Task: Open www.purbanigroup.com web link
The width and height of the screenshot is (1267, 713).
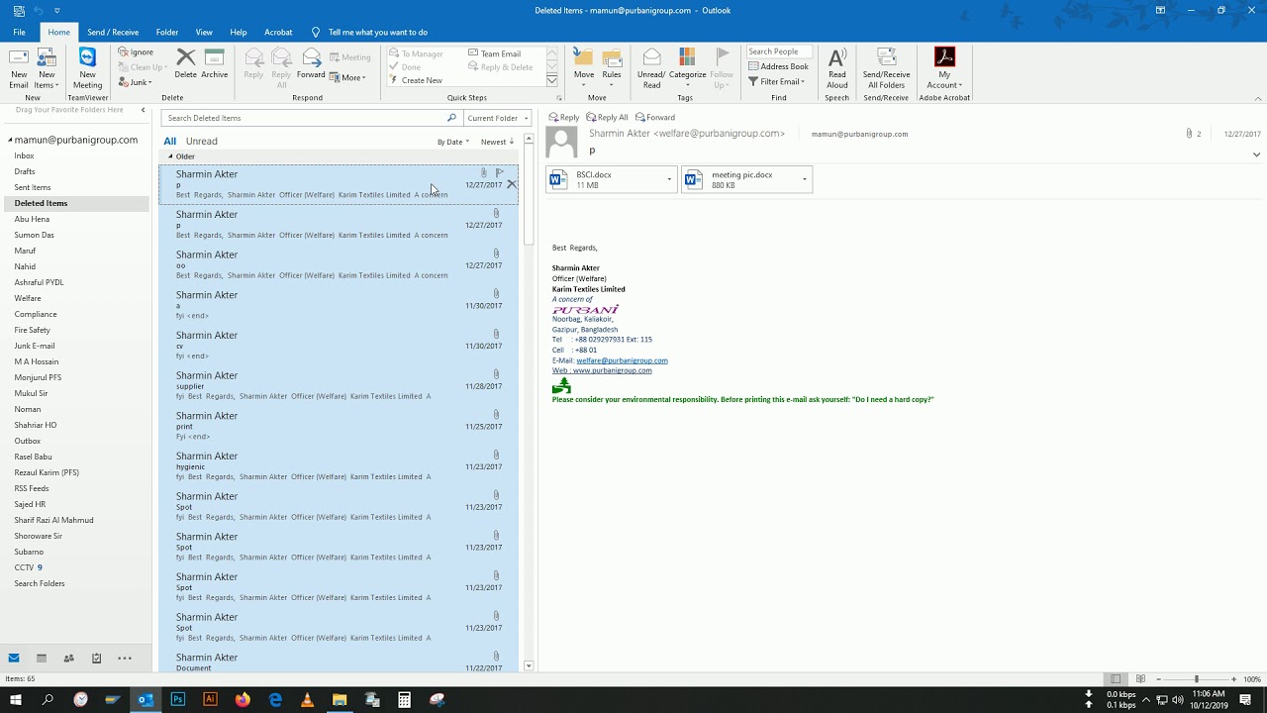Action: (x=612, y=370)
